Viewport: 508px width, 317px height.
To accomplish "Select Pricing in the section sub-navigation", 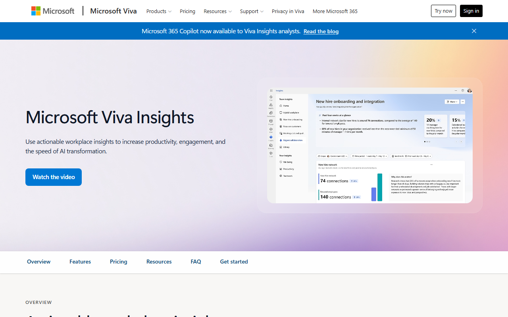I will [x=119, y=262].
